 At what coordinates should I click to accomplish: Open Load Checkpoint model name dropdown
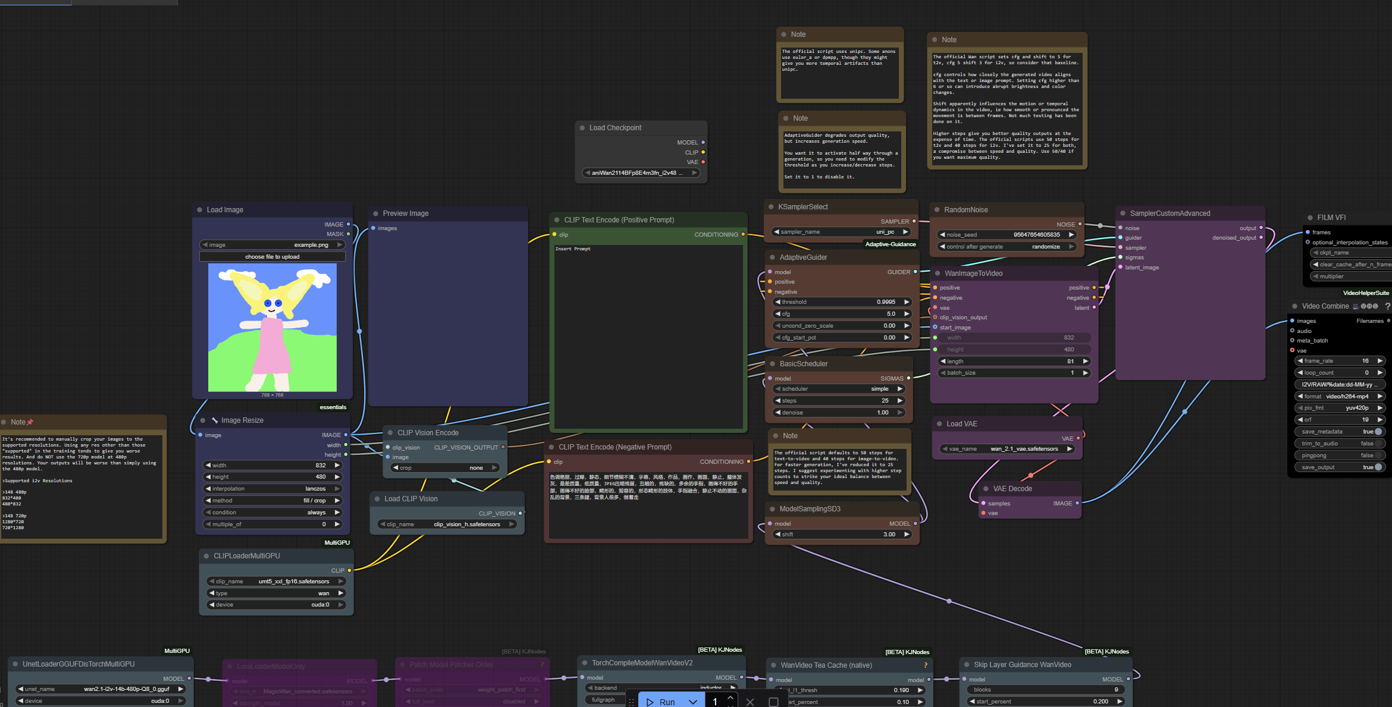pyautogui.click(x=641, y=173)
